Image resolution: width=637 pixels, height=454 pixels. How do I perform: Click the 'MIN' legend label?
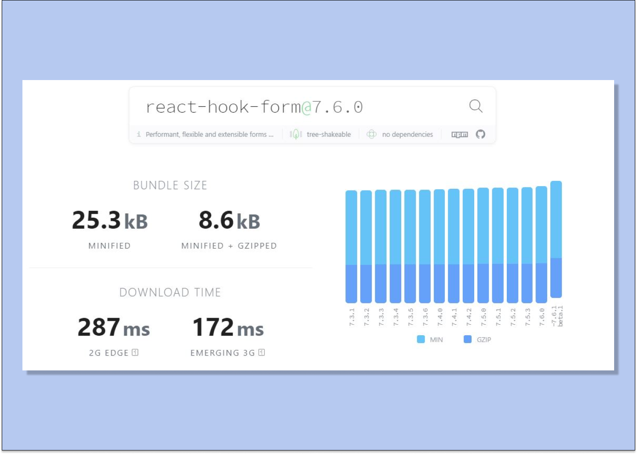[x=436, y=340]
